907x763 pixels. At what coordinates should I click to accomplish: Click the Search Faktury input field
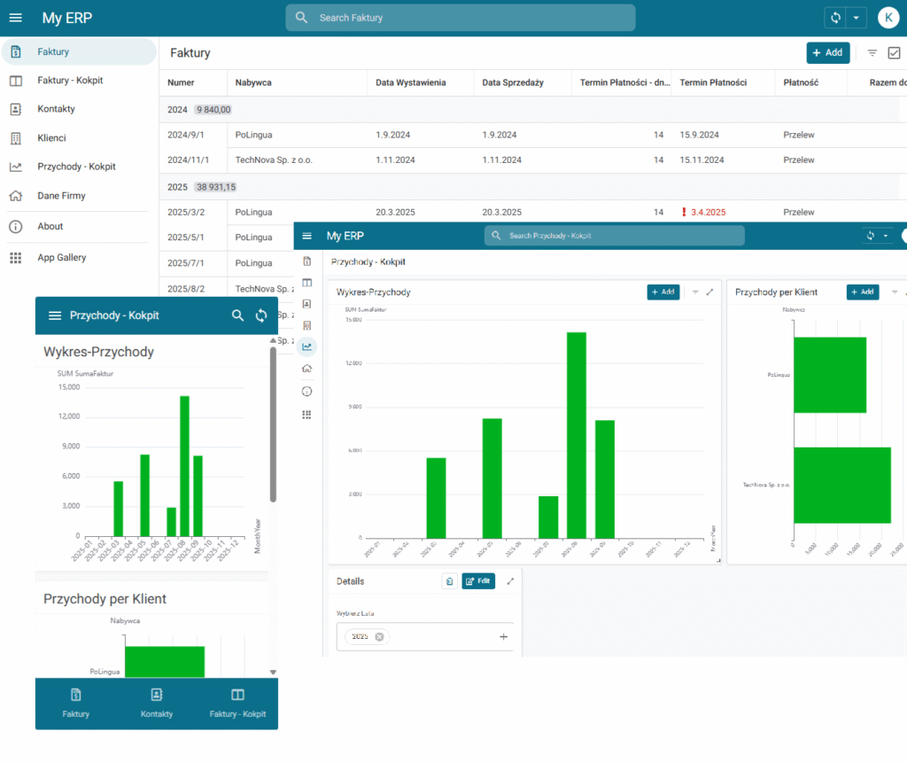[461, 18]
